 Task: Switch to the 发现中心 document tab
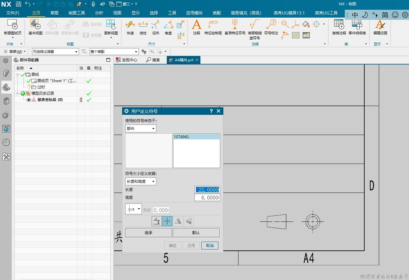coord(127,60)
